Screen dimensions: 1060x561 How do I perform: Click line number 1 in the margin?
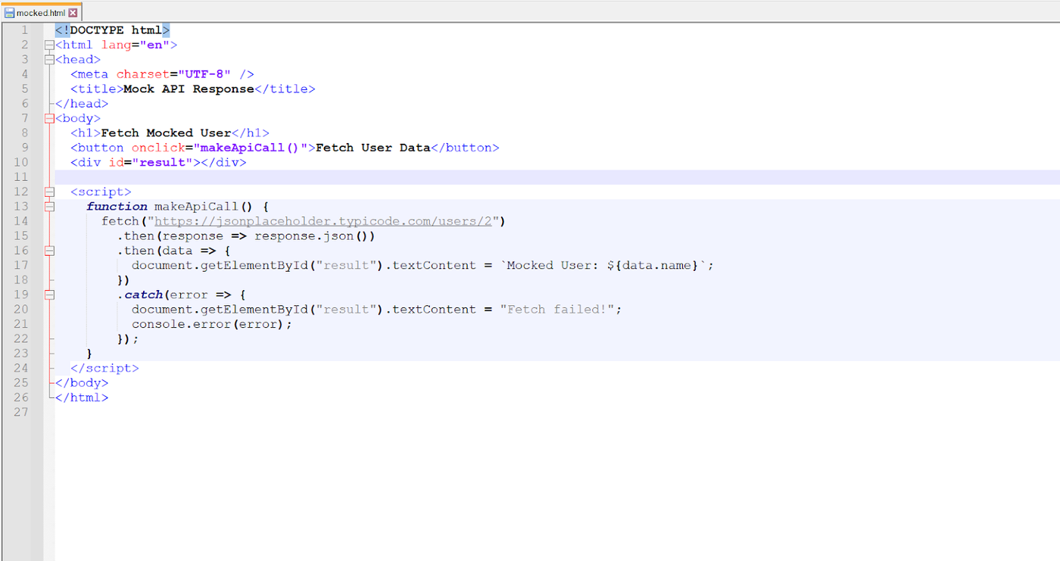click(x=24, y=30)
